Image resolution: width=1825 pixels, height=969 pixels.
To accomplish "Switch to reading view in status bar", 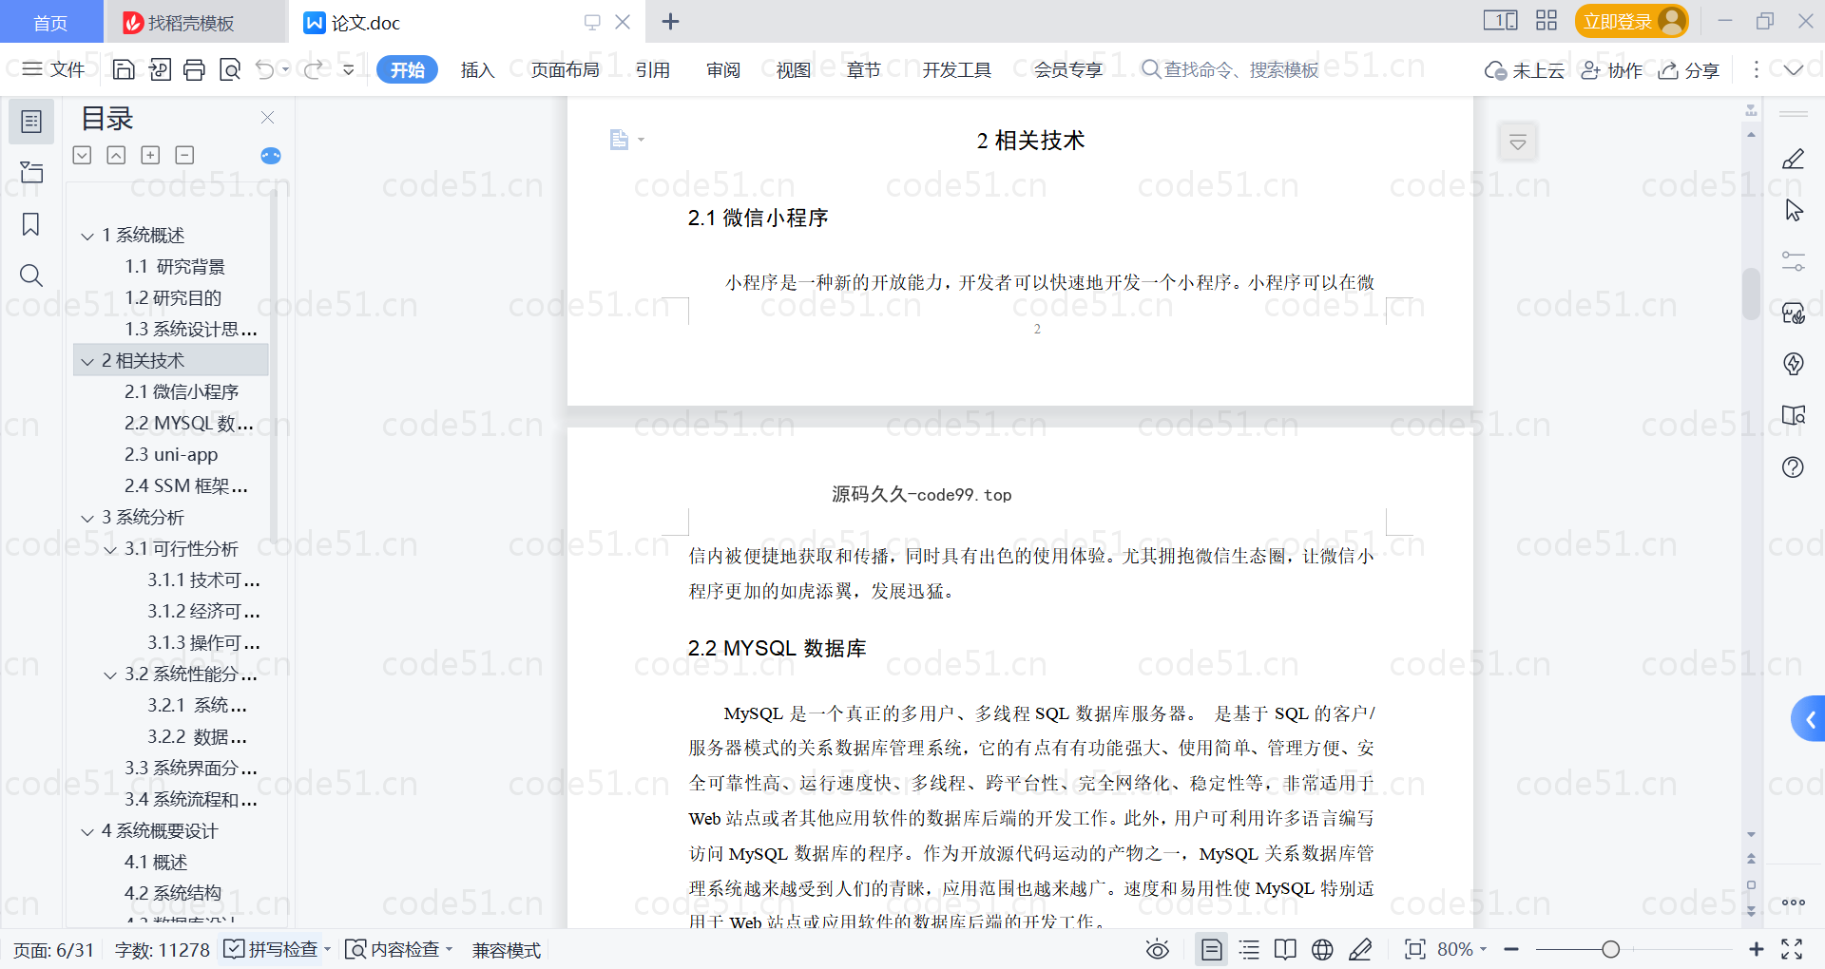I will [x=1285, y=949].
